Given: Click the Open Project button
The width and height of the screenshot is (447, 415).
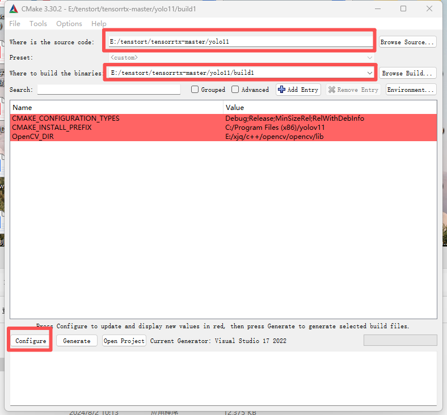Looking at the screenshot, I should coord(124,341).
